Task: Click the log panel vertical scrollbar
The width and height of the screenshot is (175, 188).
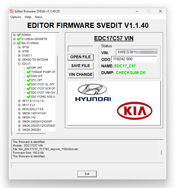Action: 161,152
